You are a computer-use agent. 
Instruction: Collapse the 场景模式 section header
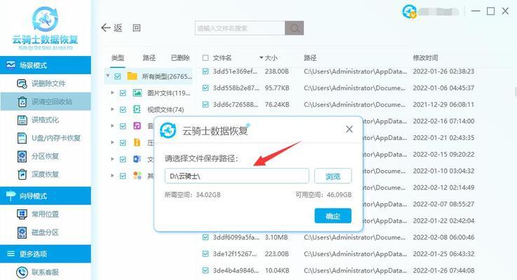coord(46,65)
